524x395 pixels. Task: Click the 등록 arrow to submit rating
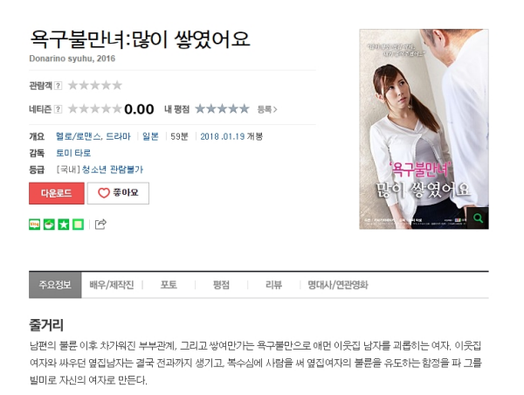(x=267, y=109)
